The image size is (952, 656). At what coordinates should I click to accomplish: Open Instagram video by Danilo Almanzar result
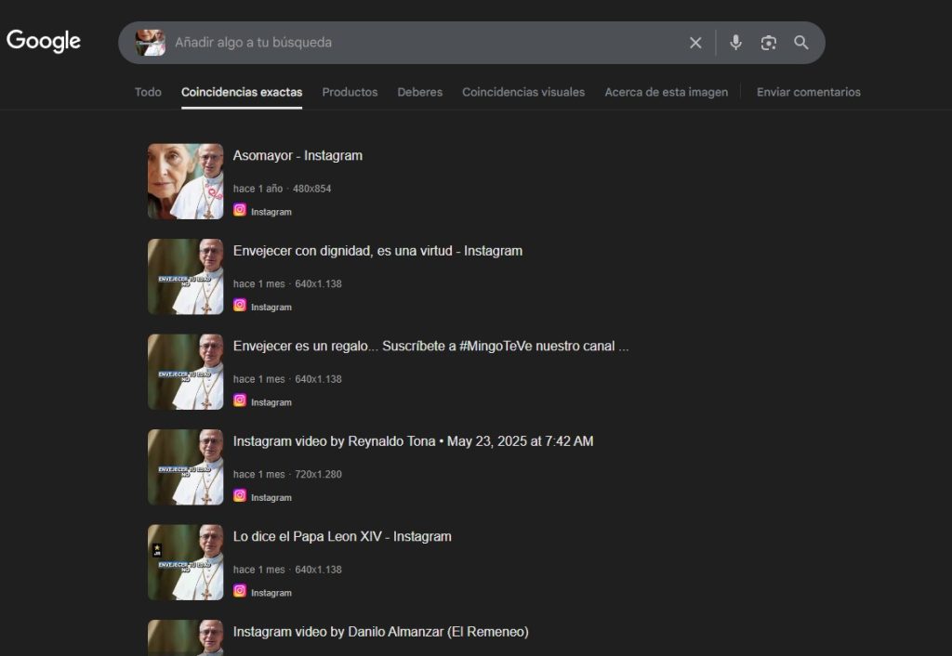(380, 632)
